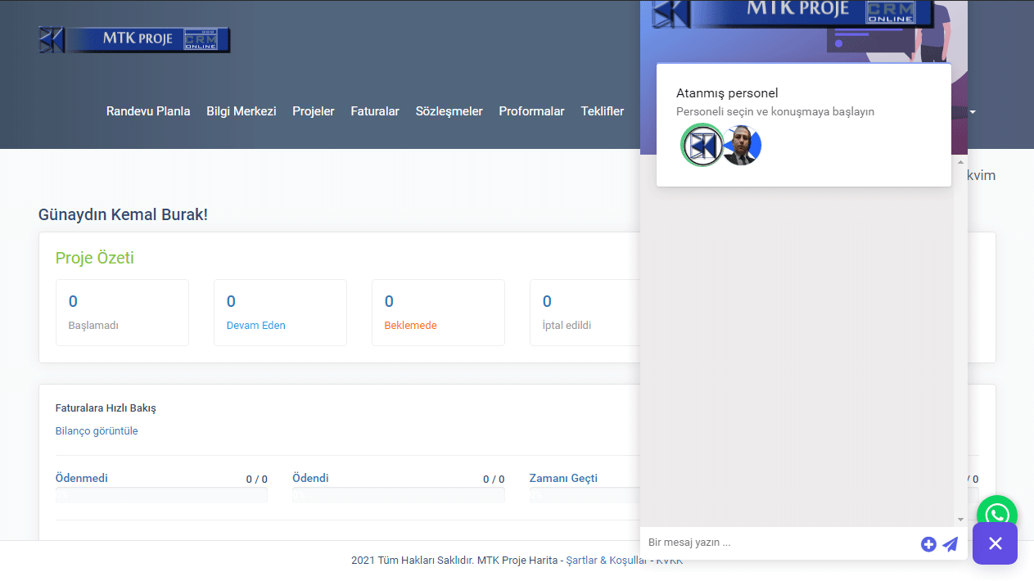Go to Bilgi Merkezi in navigation
The height and width of the screenshot is (581, 1034).
click(241, 111)
